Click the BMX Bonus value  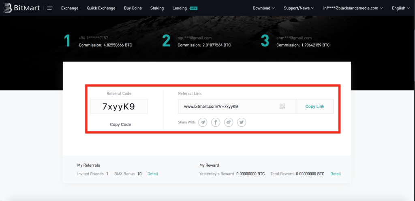click(x=139, y=174)
